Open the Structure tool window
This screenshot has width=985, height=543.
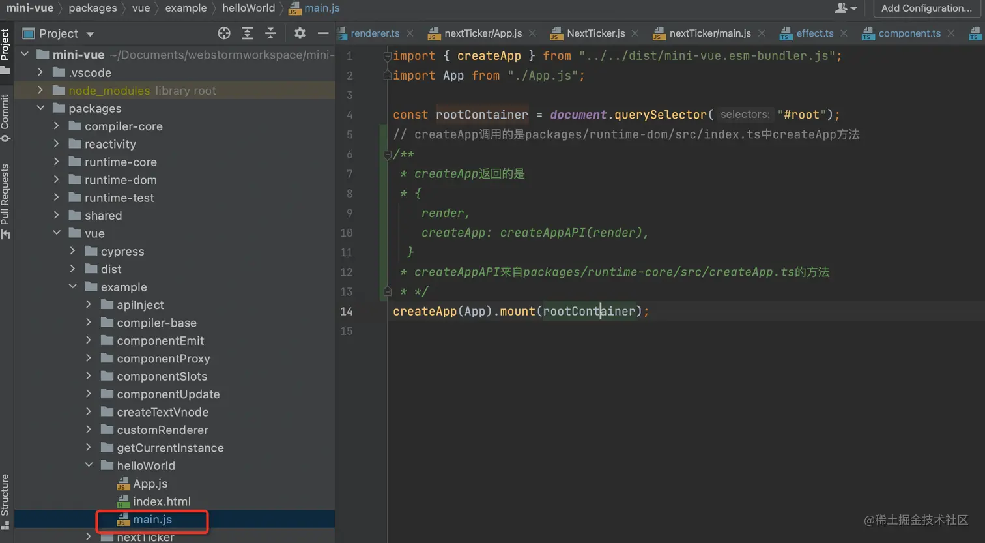click(x=6, y=501)
